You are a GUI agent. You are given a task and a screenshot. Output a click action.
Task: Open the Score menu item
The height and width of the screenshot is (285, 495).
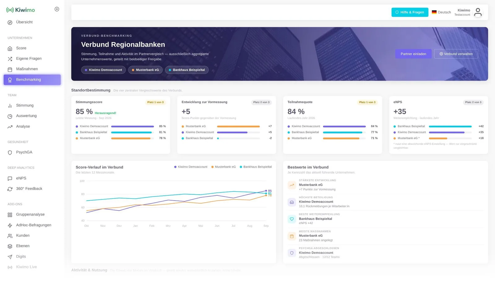click(x=32, y=48)
